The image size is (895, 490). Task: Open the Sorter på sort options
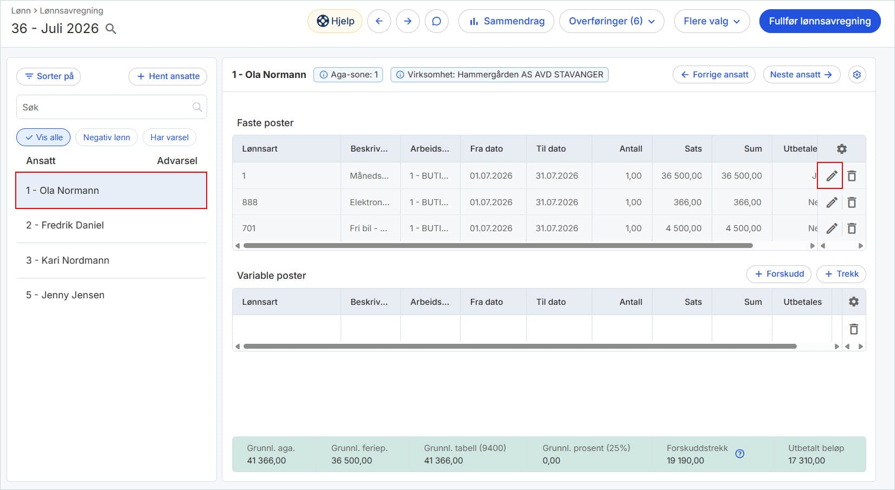tap(49, 76)
